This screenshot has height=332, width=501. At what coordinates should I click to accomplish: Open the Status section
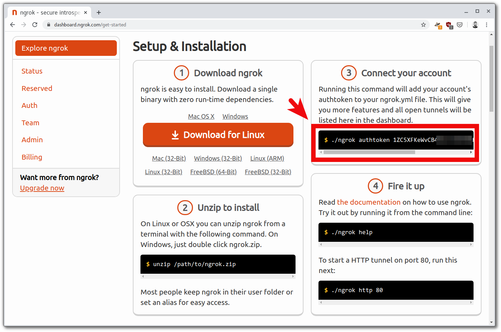click(32, 71)
